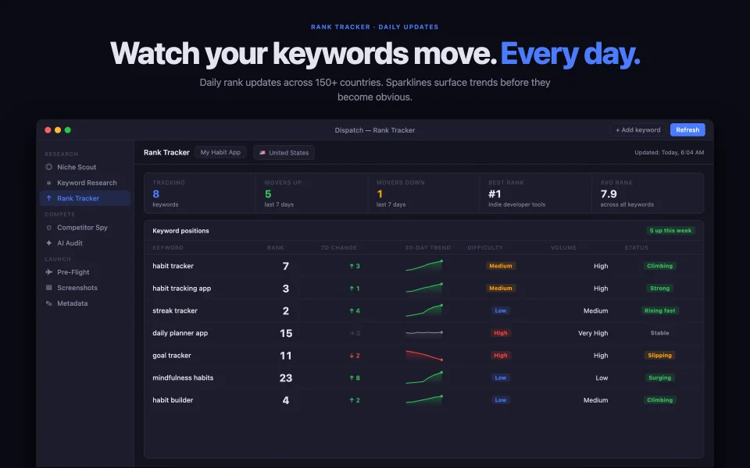Click the Movers Down stat card
Viewport: 750px width, 468px height.
coord(423,193)
